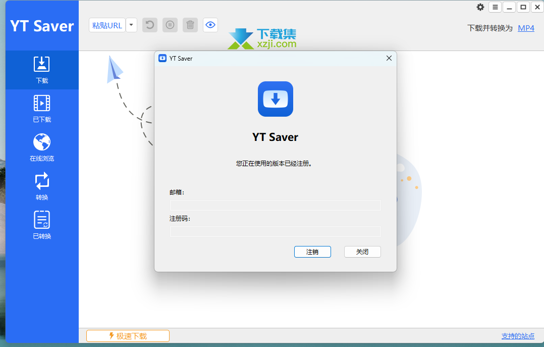544x347 pixels.
Task: Click the resume/retry circular arrow icon
Action: 150,25
